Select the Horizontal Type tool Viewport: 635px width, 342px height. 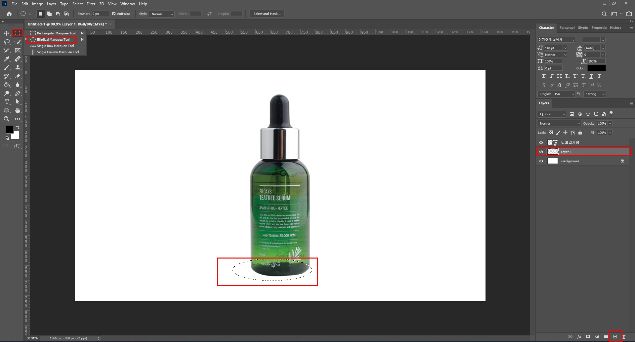(6, 102)
